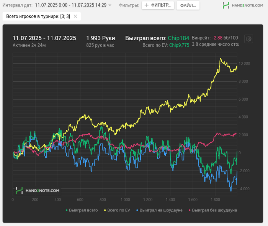268x226 pixels.
Task: Click the 1 993 Руки hand count
Action: pos(100,38)
